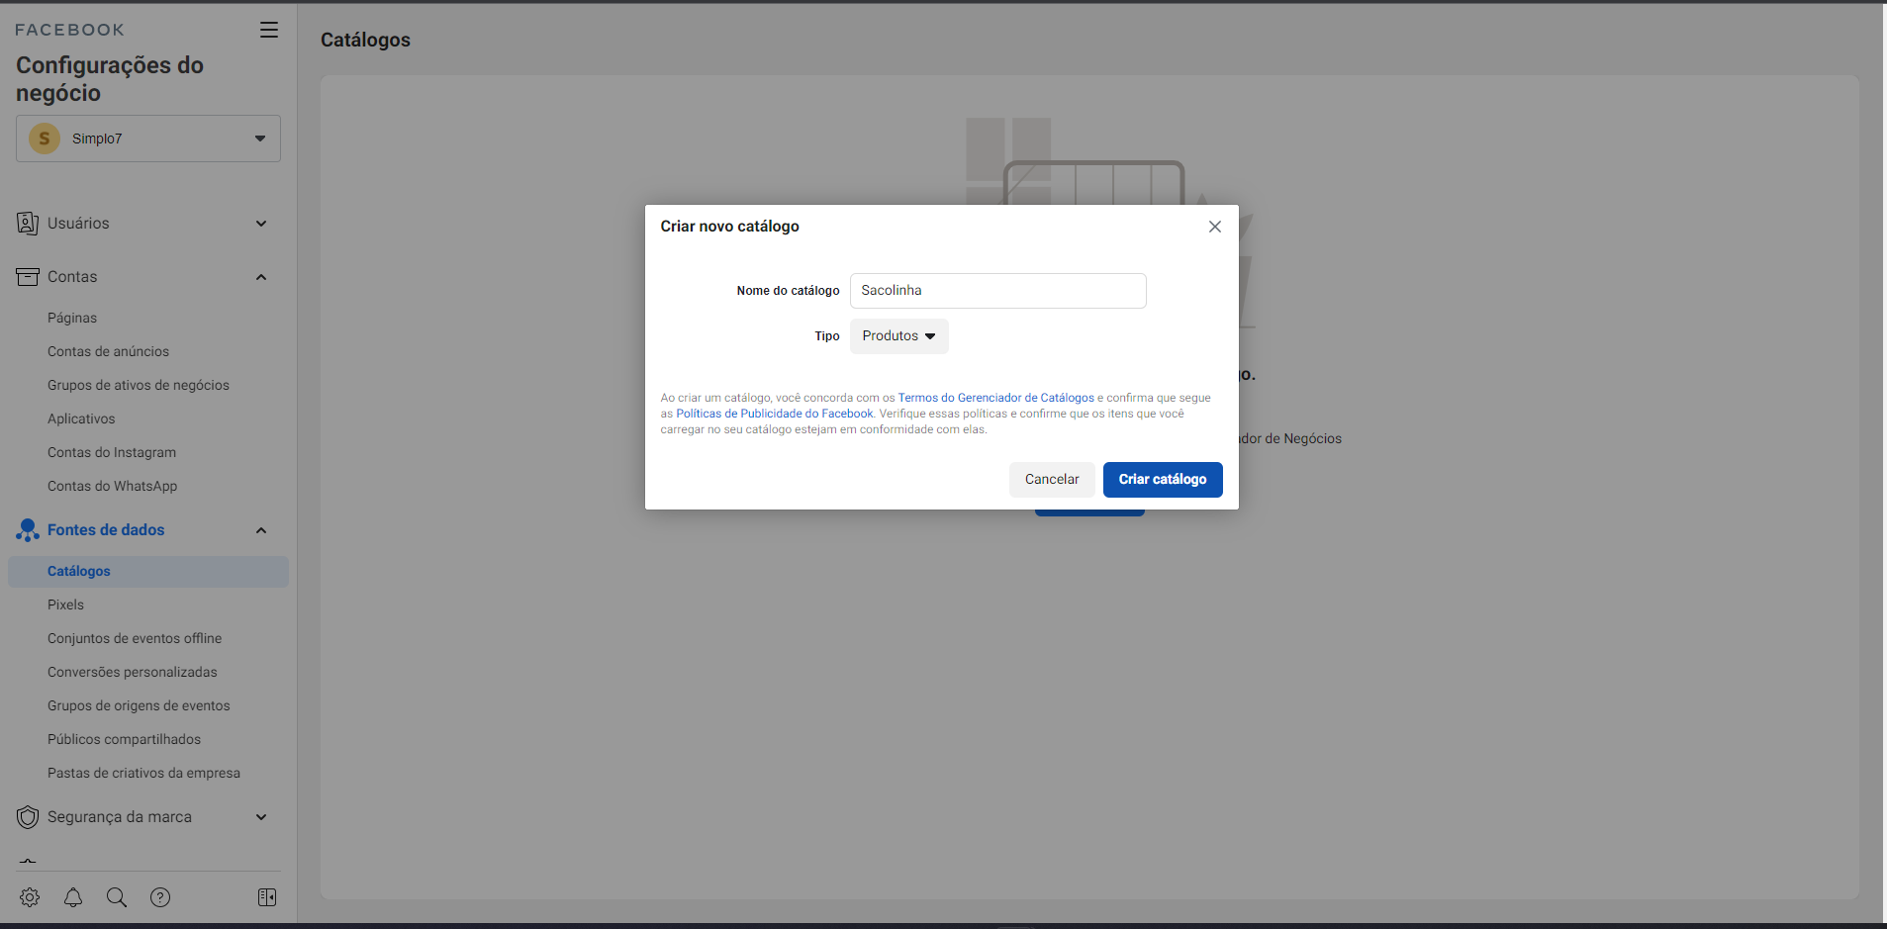Open Termos do Gerenciador de Catálogos link
Screen dimensions: 1887x929
tap(995, 398)
